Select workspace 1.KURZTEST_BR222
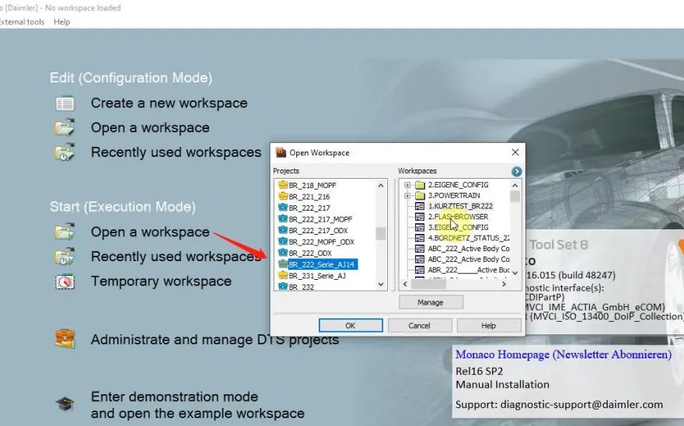The height and width of the screenshot is (426, 684). (460, 206)
